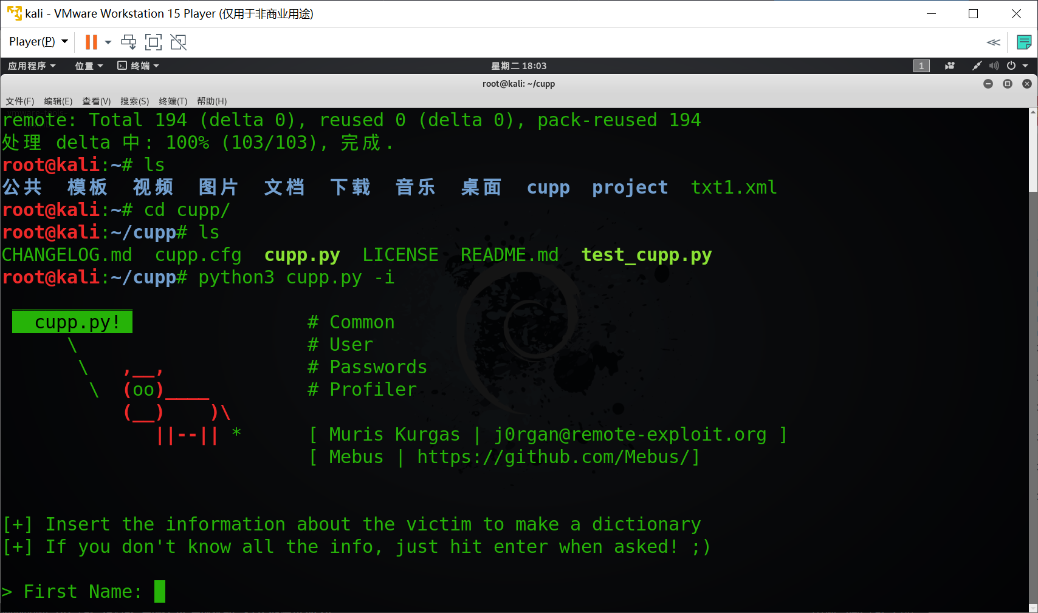Open the 搜索(S) terminal menu
The height and width of the screenshot is (613, 1038).
click(135, 101)
